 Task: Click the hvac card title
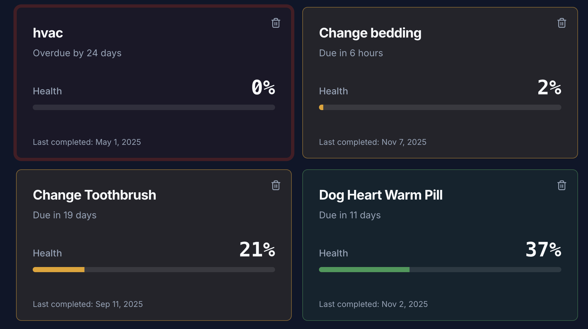pos(48,33)
